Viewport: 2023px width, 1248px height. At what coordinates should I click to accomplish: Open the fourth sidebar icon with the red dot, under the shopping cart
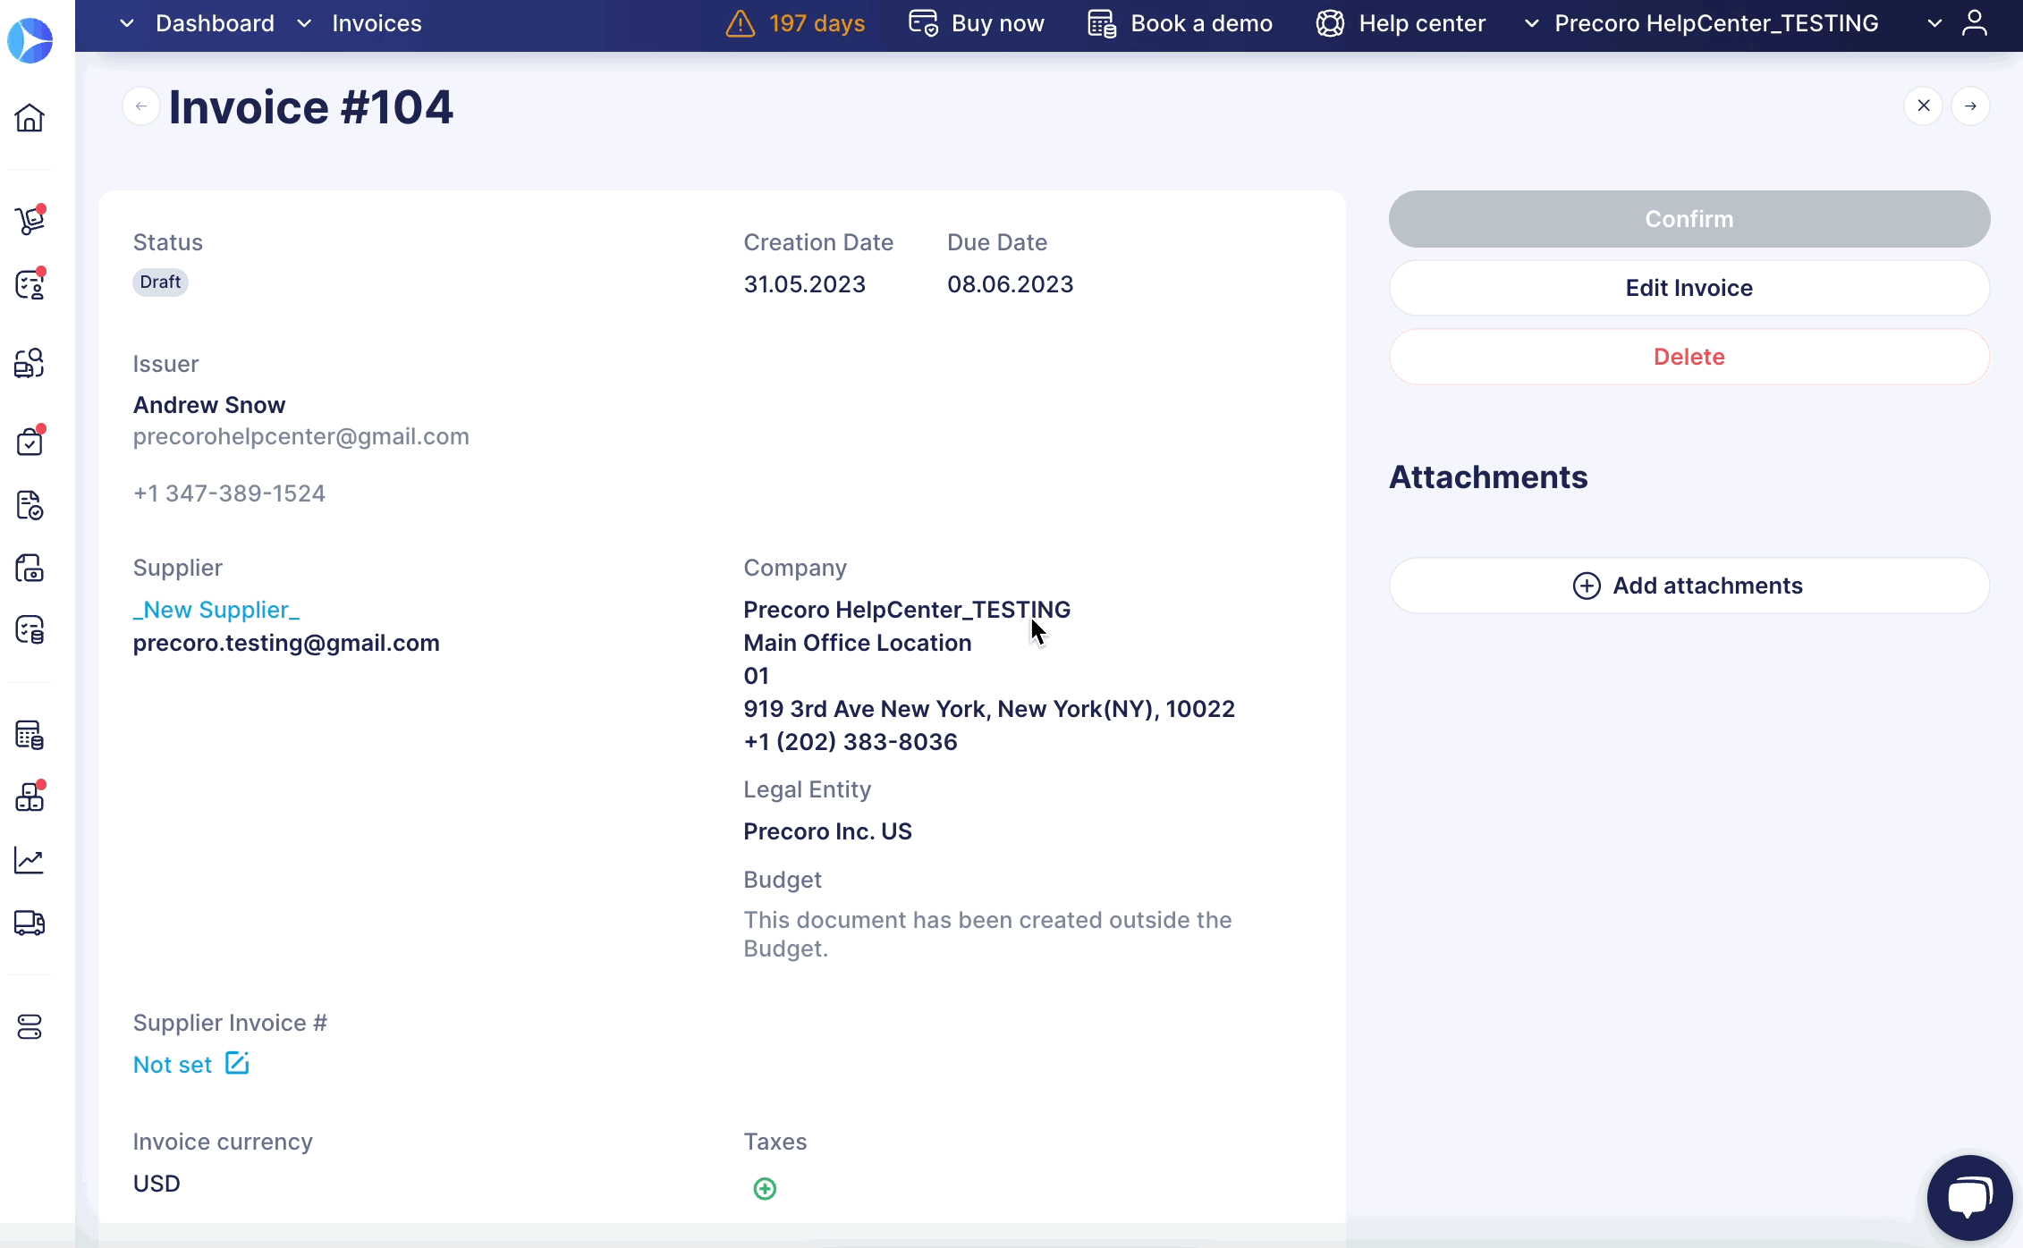point(30,284)
